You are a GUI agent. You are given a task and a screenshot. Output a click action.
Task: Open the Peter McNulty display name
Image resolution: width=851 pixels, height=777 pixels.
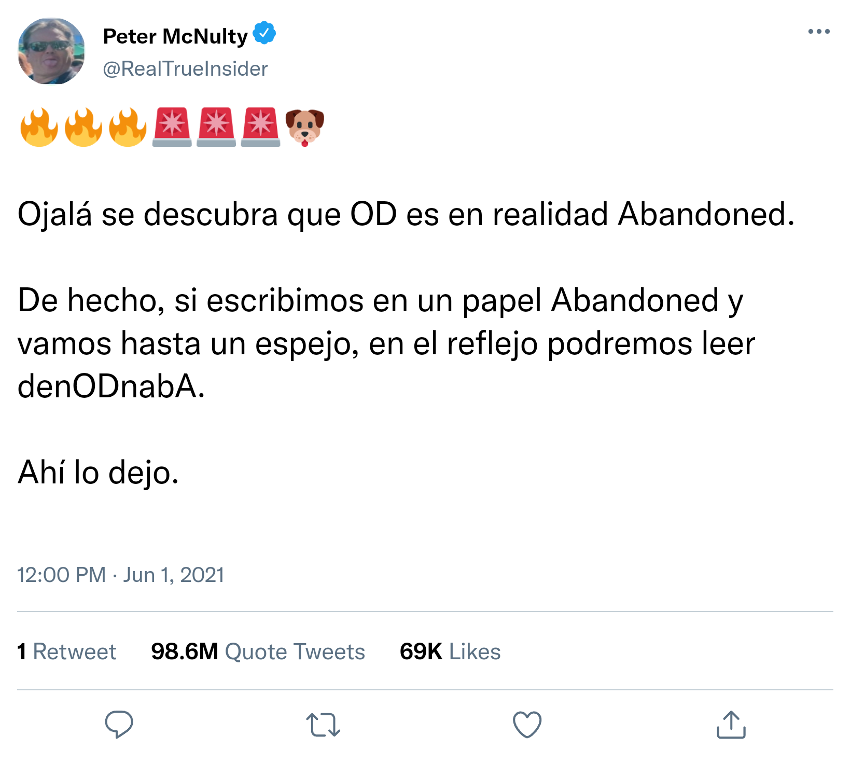tap(175, 36)
